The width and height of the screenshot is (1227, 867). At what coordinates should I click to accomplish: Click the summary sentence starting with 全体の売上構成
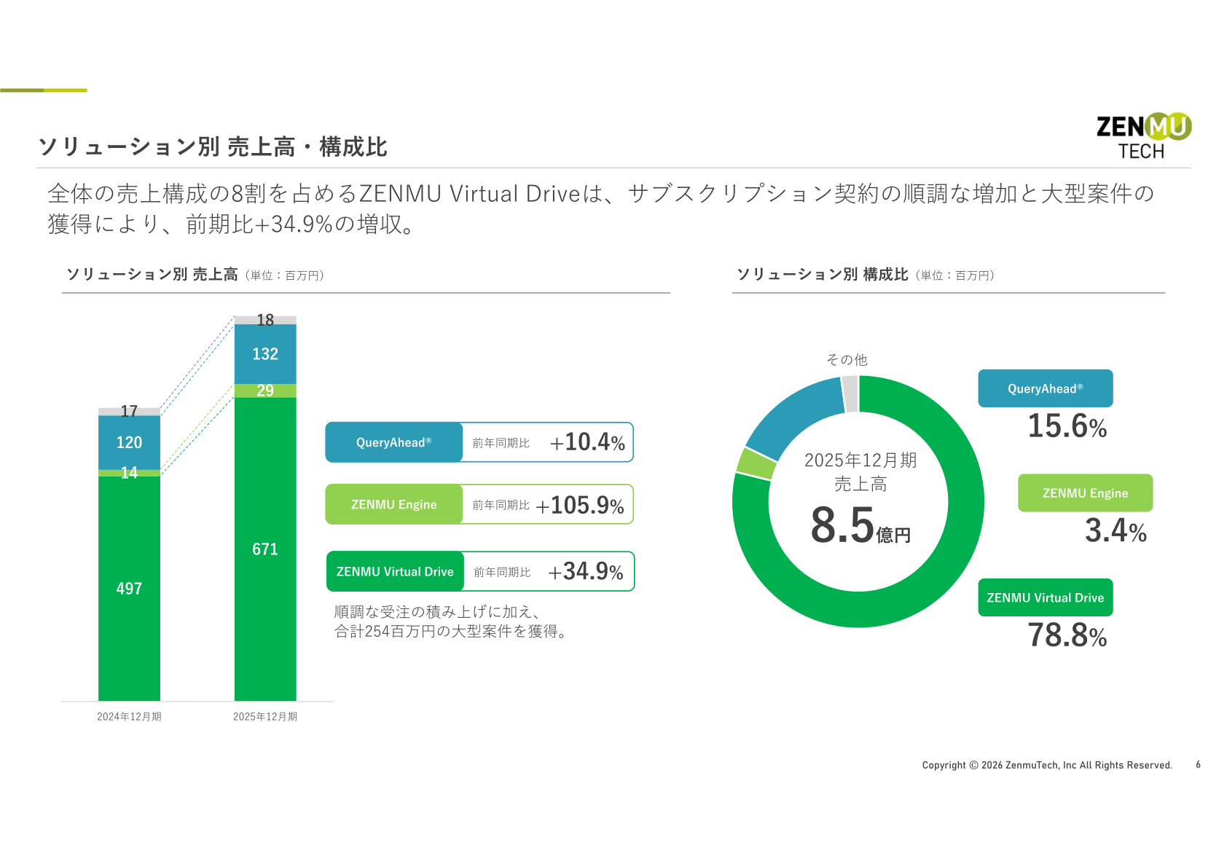(x=602, y=208)
